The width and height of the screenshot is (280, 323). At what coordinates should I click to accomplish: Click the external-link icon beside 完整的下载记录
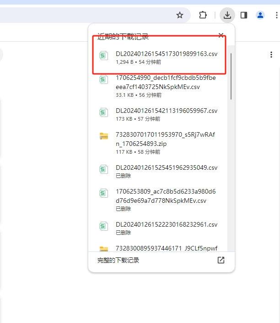click(221, 260)
